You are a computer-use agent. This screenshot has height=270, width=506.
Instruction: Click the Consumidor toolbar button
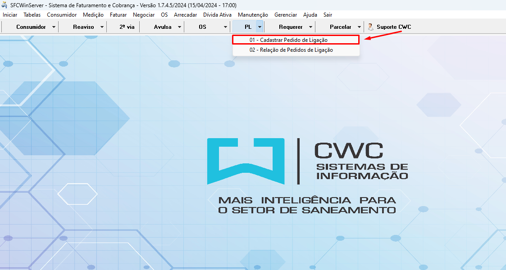[x=31, y=27]
